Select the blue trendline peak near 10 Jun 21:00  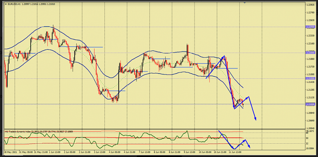click(x=224, y=56)
